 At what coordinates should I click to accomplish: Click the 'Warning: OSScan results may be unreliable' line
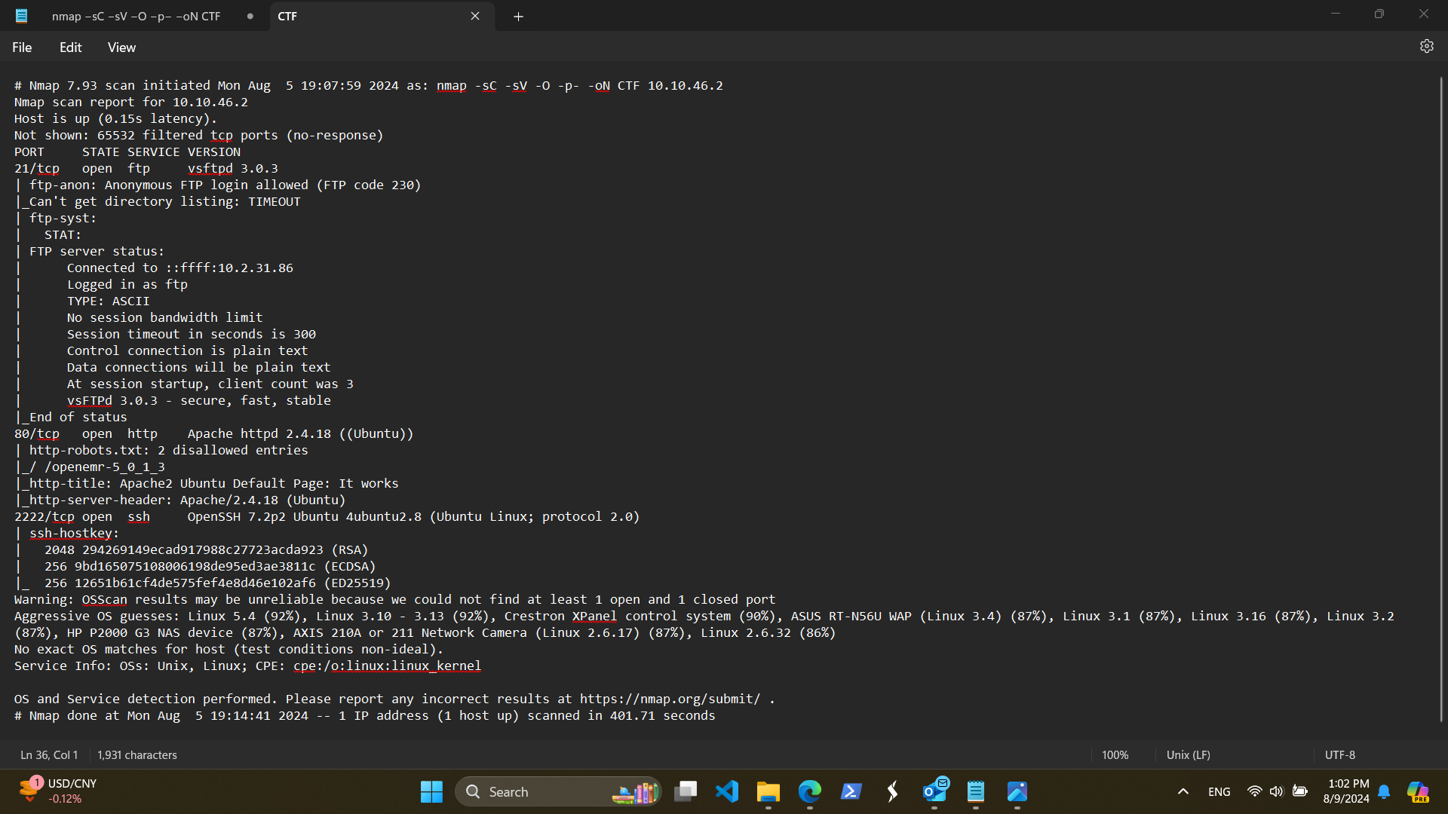pyautogui.click(x=394, y=599)
